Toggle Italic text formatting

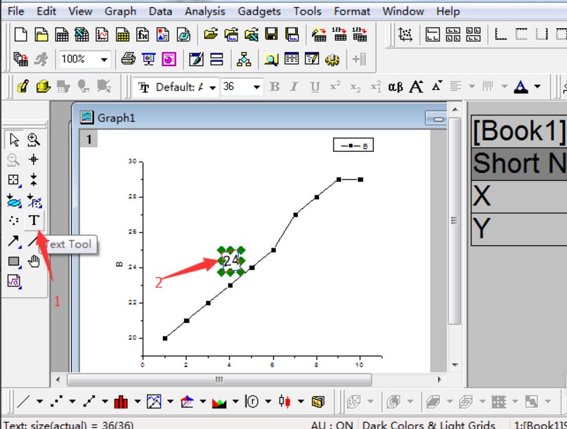tap(295, 87)
